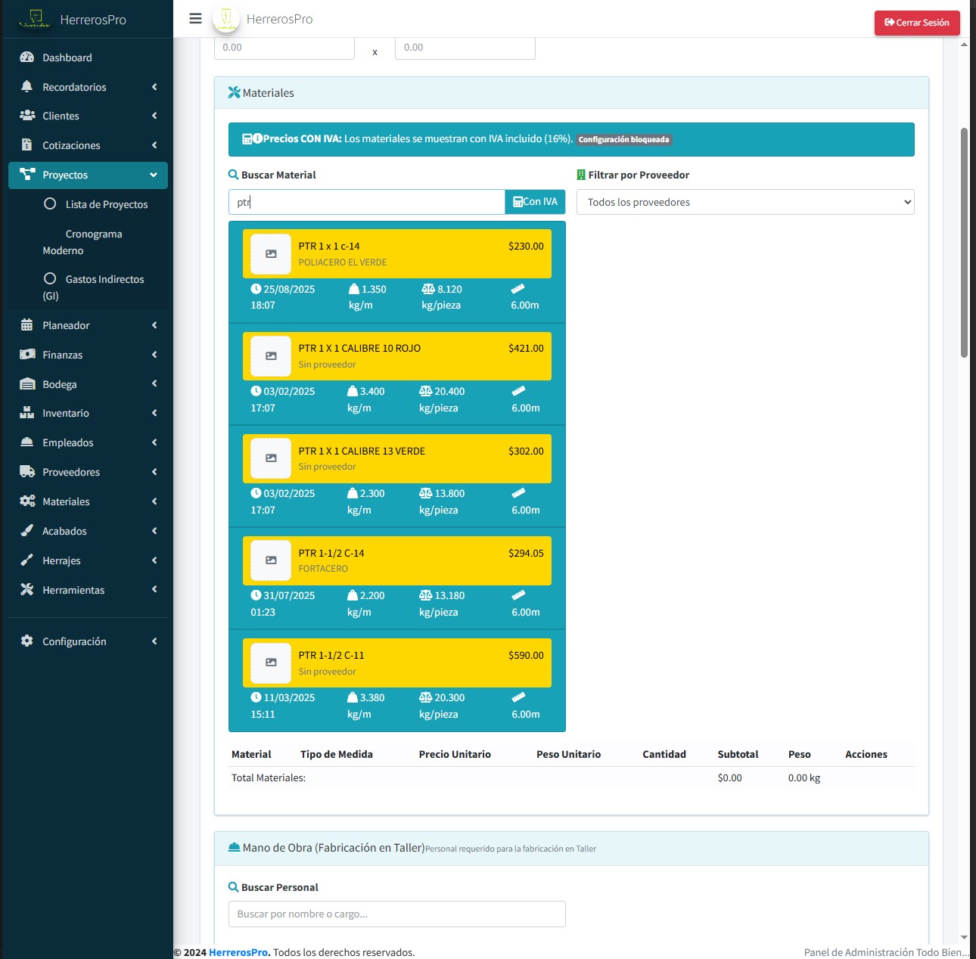Open Cronograma Moderno menu item
Screen dimensions: 976x959
point(83,242)
